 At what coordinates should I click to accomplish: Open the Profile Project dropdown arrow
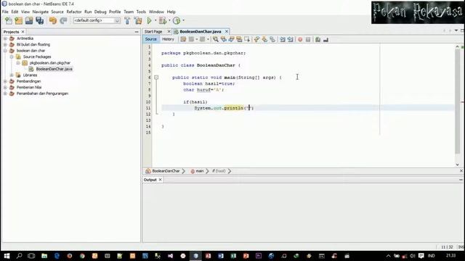click(183, 20)
